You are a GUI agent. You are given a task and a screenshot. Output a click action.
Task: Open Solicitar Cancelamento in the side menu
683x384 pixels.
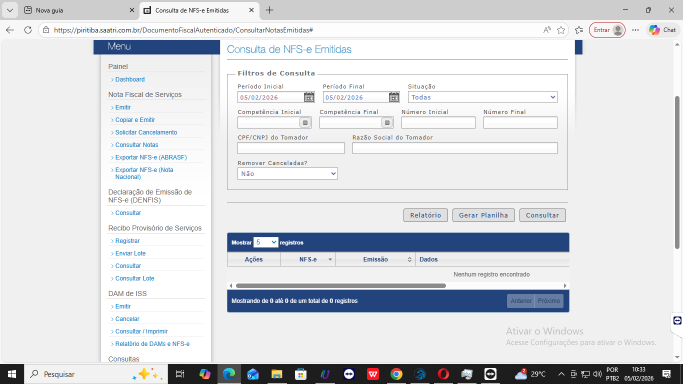146,132
